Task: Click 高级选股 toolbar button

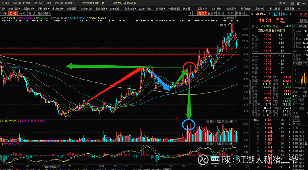Action: [x=202, y=9]
